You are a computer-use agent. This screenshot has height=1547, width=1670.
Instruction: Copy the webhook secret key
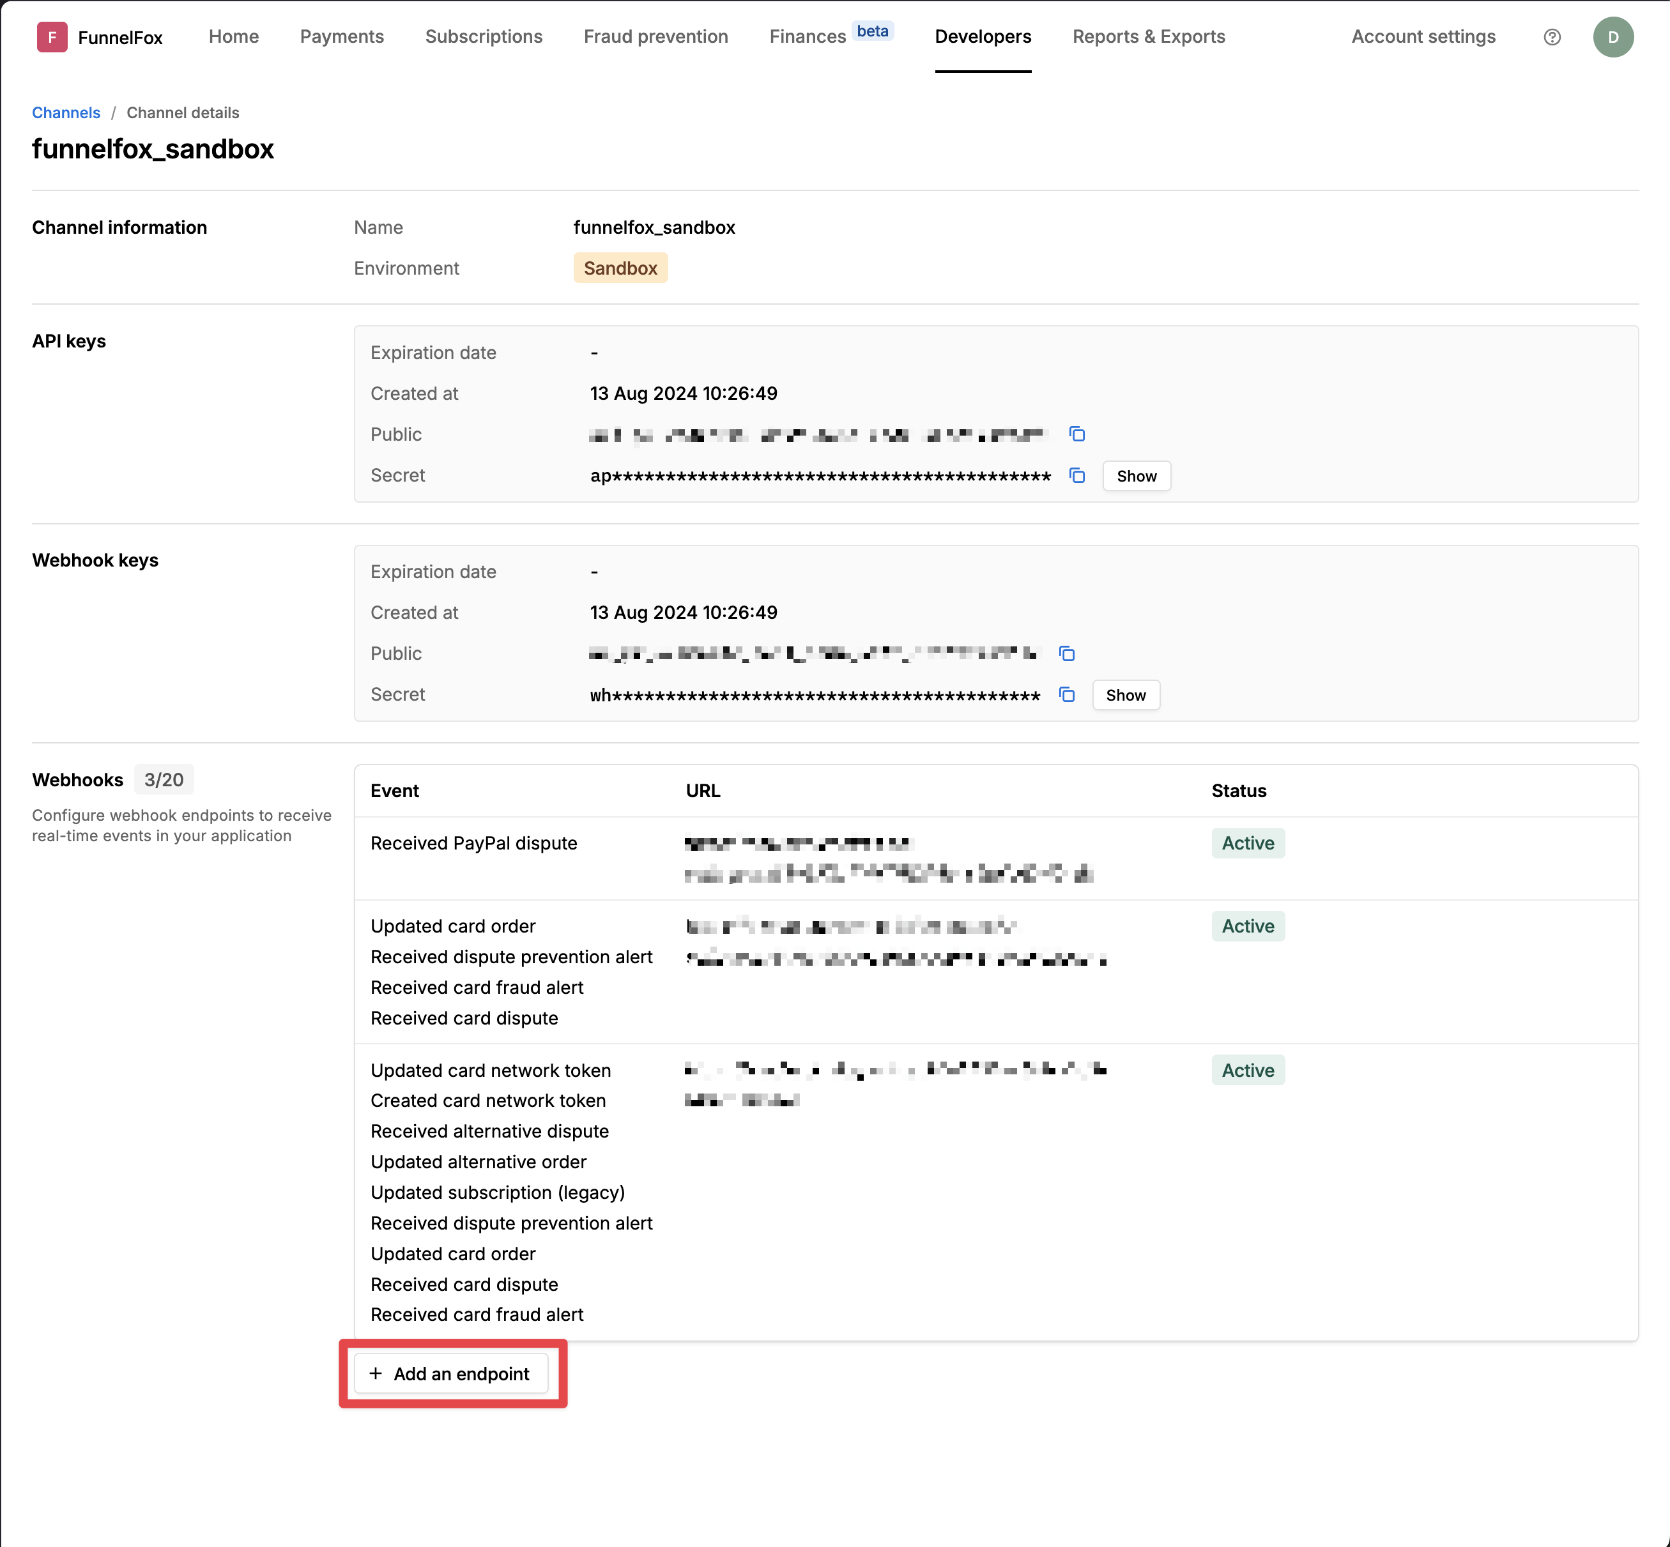[1066, 695]
